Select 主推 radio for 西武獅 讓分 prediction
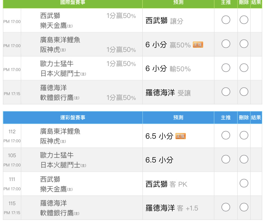The width and height of the screenshot is (267, 222). click(226, 20)
